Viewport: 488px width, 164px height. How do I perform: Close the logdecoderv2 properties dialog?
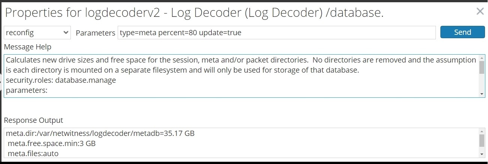point(480,11)
